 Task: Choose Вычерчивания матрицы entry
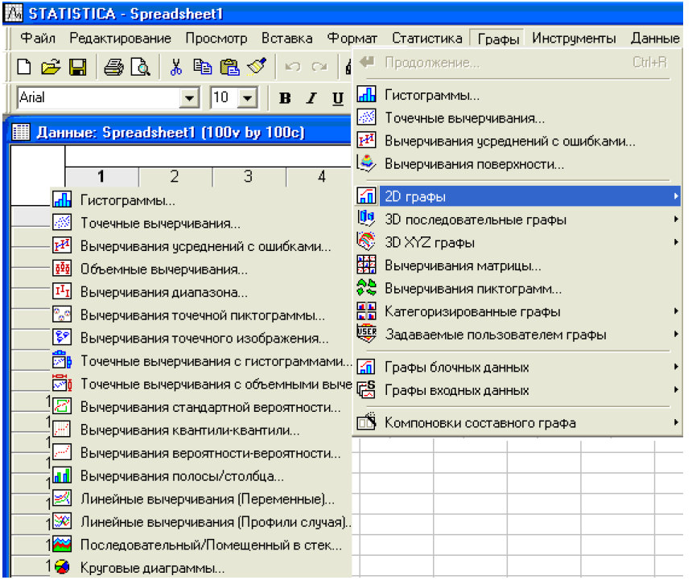coord(517,265)
